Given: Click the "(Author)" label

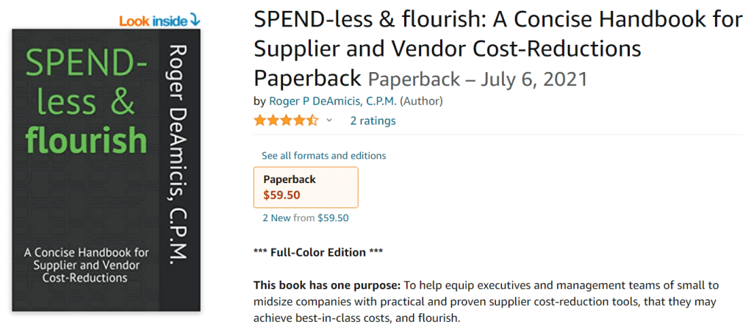Looking at the screenshot, I should pos(421,101).
